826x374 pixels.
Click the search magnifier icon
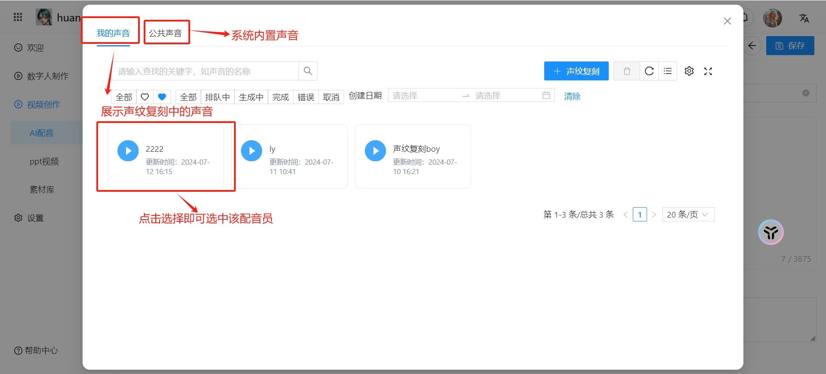point(308,71)
